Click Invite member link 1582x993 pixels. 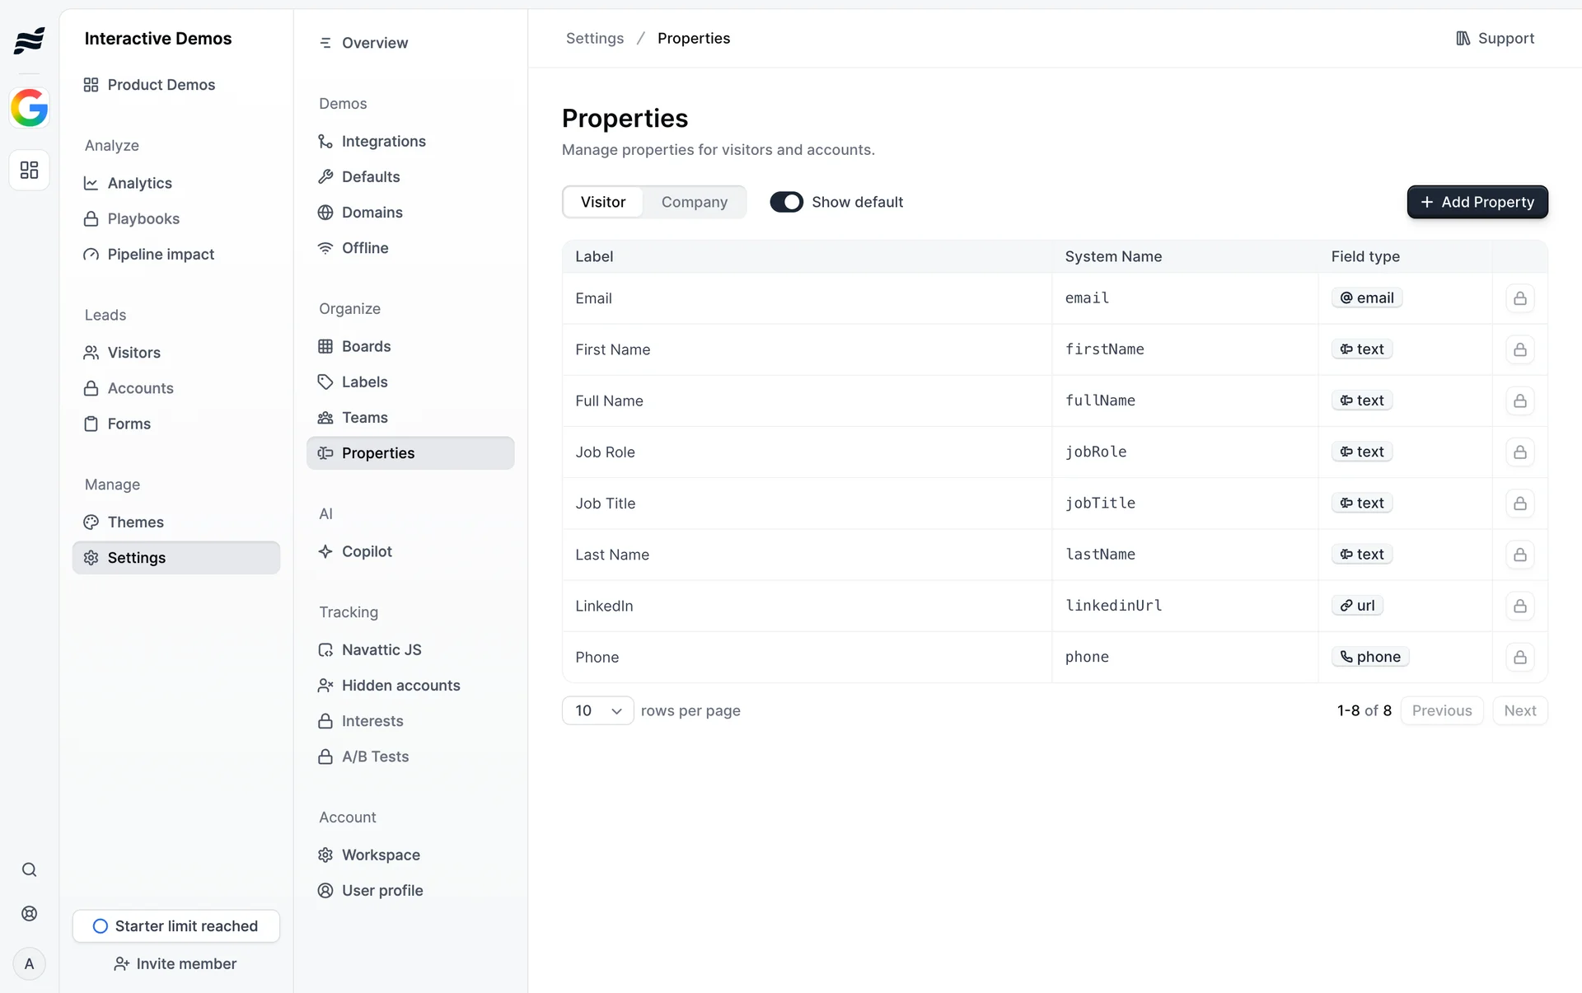(x=176, y=963)
